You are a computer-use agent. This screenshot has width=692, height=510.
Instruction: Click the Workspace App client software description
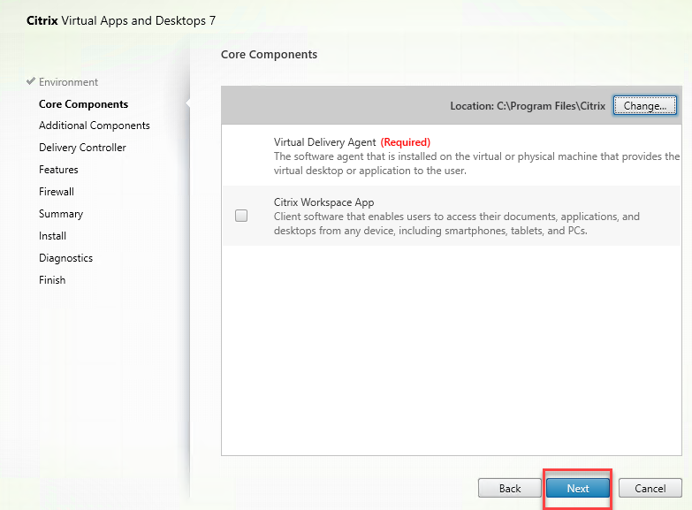456,224
